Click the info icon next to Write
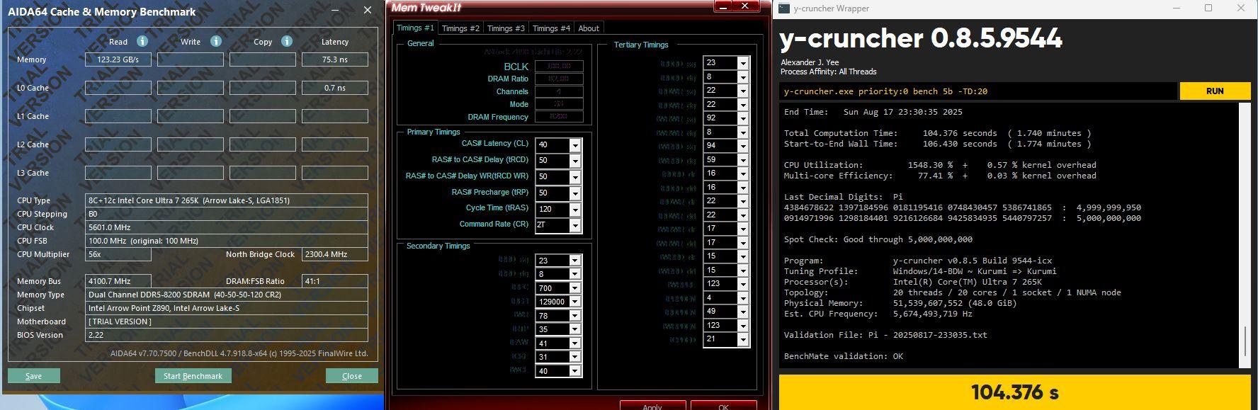The height and width of the screenshot is (410, 1258). click(216, 41)
